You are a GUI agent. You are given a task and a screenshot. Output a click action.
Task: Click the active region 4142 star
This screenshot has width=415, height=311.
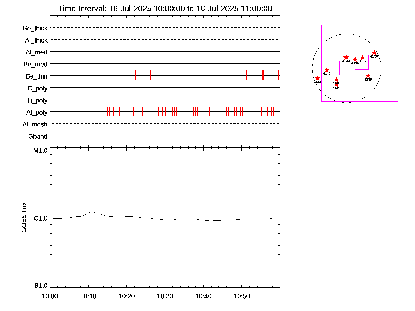[x=327, y=70]
